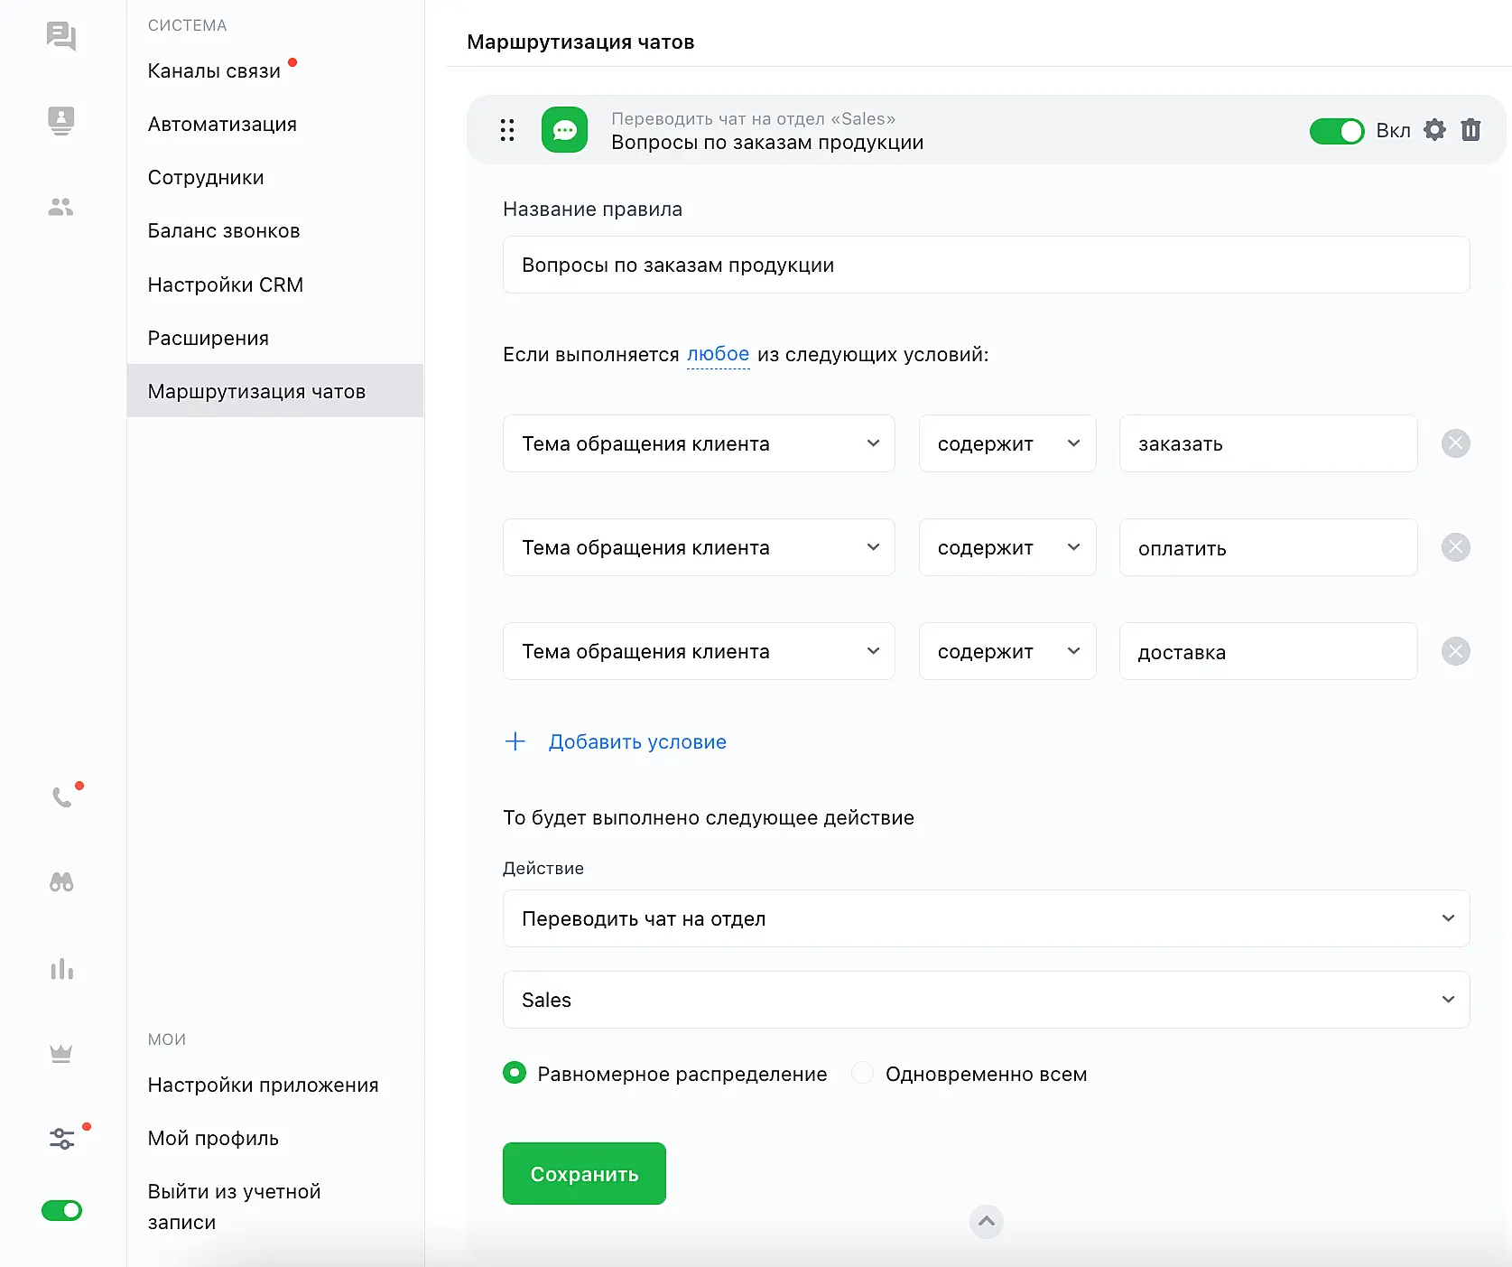Open 'Настройки CRM' in the menu
The width and height of the screenshot is (1512, 1267).
(x=226, y=285)
